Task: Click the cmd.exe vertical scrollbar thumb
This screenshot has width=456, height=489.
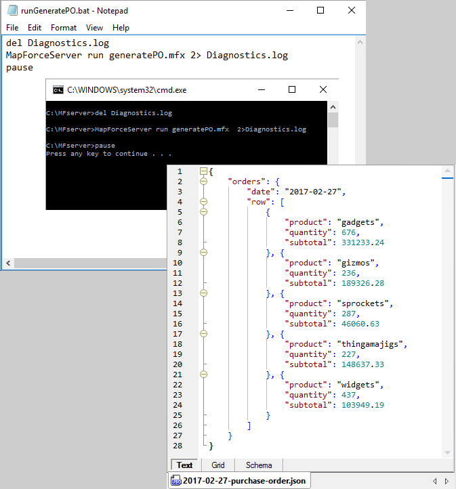Action: pos(333,121)
